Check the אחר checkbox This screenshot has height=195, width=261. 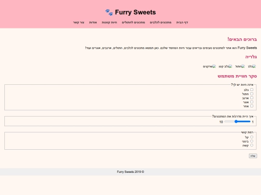click(252, 106)
